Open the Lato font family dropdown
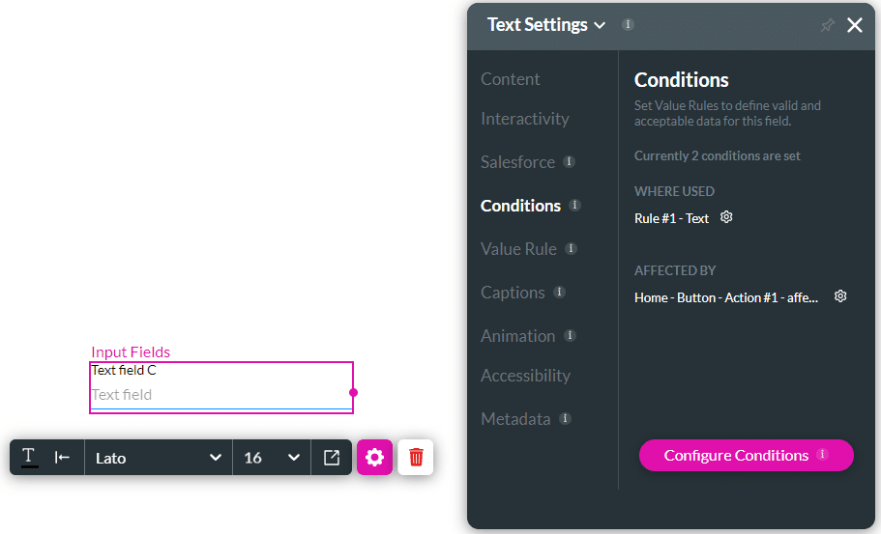 coord(159,458)
